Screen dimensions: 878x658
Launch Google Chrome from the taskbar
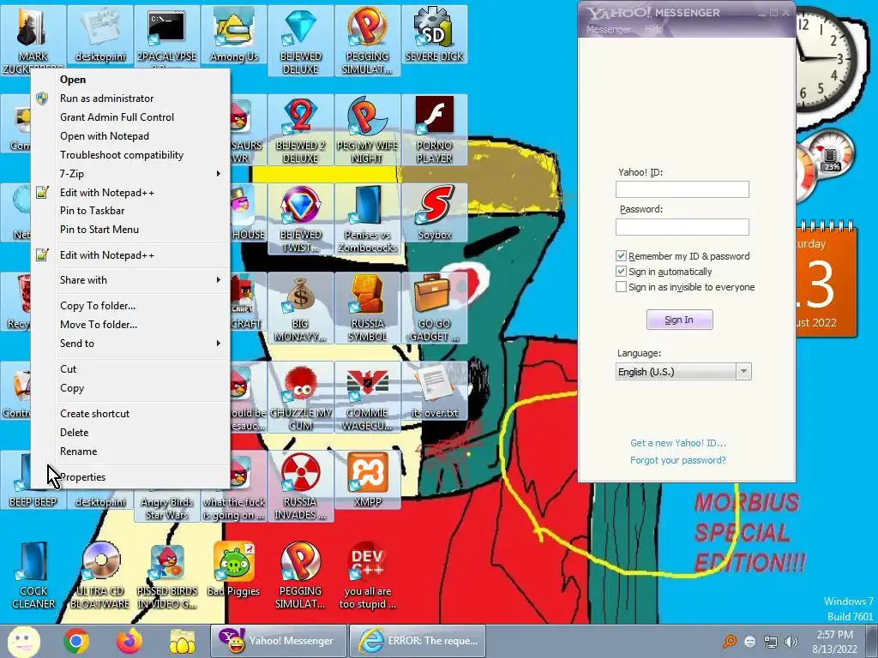tap(76, 641)
